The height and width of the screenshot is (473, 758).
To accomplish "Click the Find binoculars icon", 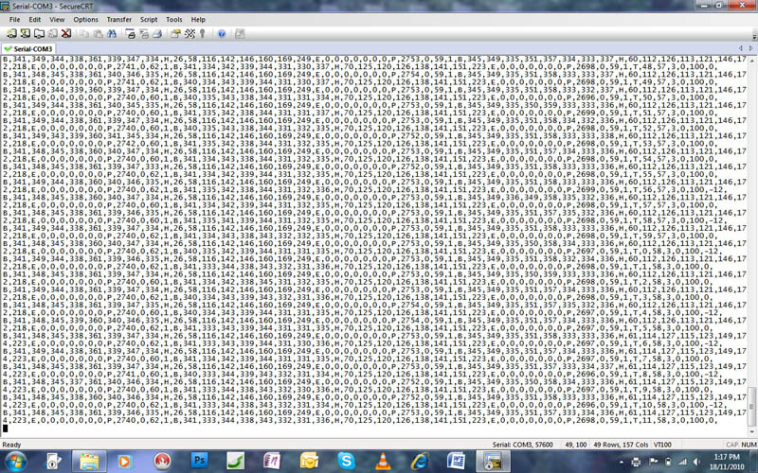I will tap(112, 33).
